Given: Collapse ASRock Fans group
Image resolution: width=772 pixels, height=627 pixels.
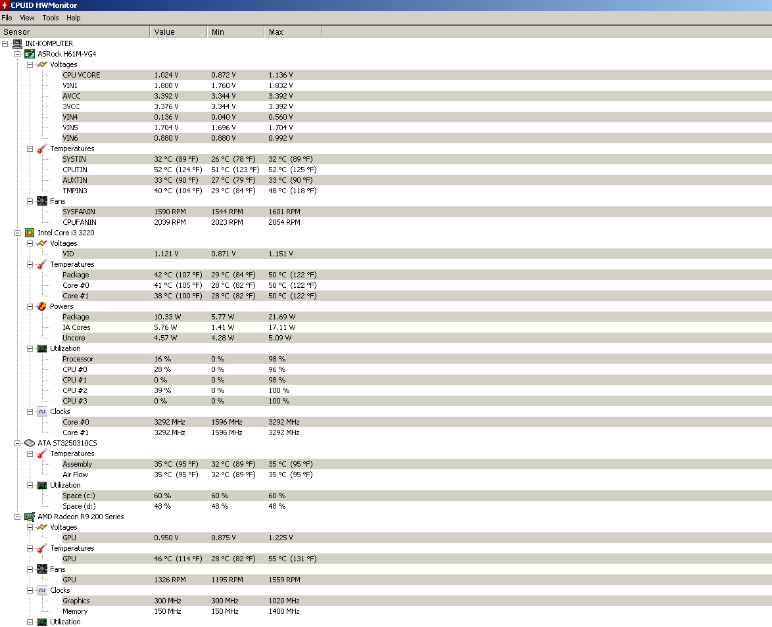Looking at the screenshot, I should (x=30, y=201).
